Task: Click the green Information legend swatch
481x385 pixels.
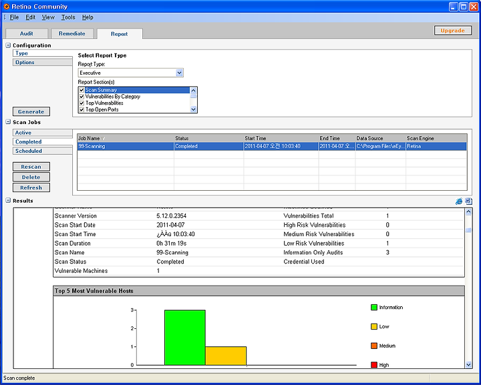Action: pyautogui.click(x=374, y=307)
